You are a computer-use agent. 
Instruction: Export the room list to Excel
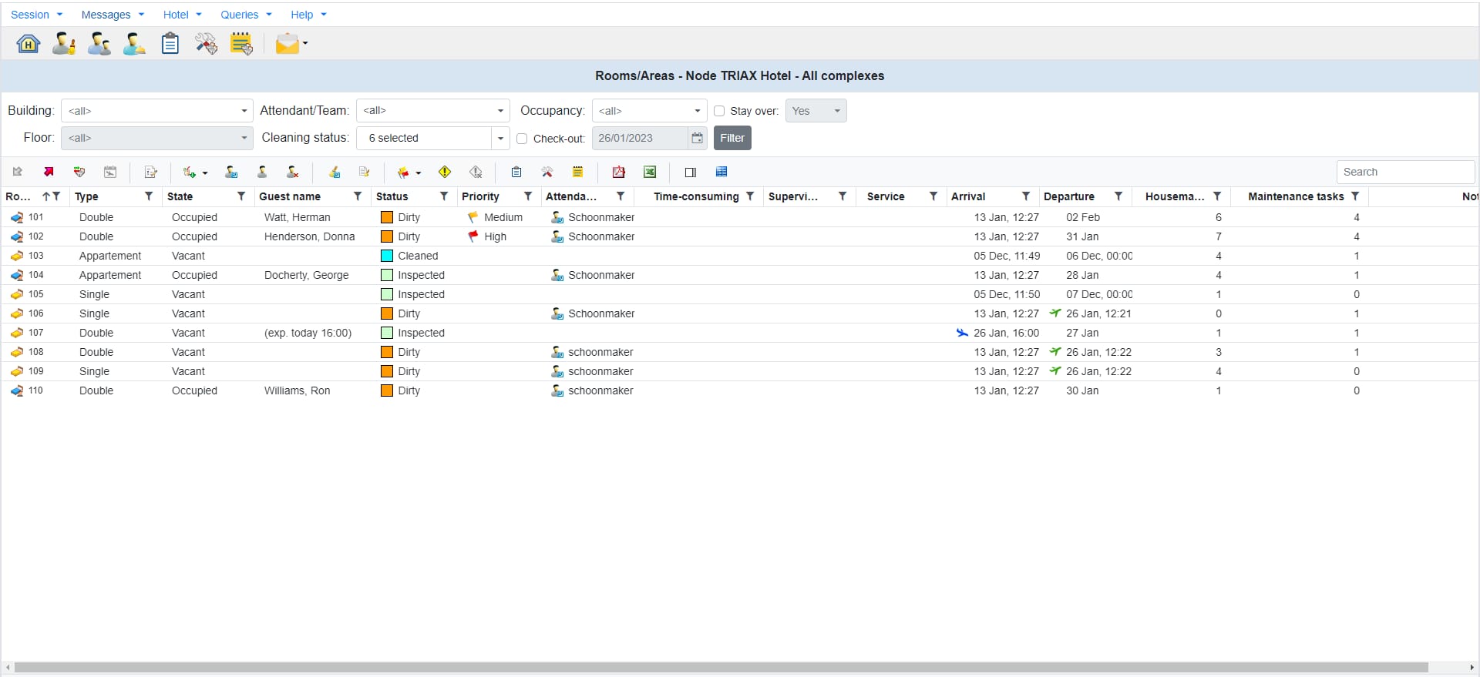(x=650, y=172)
